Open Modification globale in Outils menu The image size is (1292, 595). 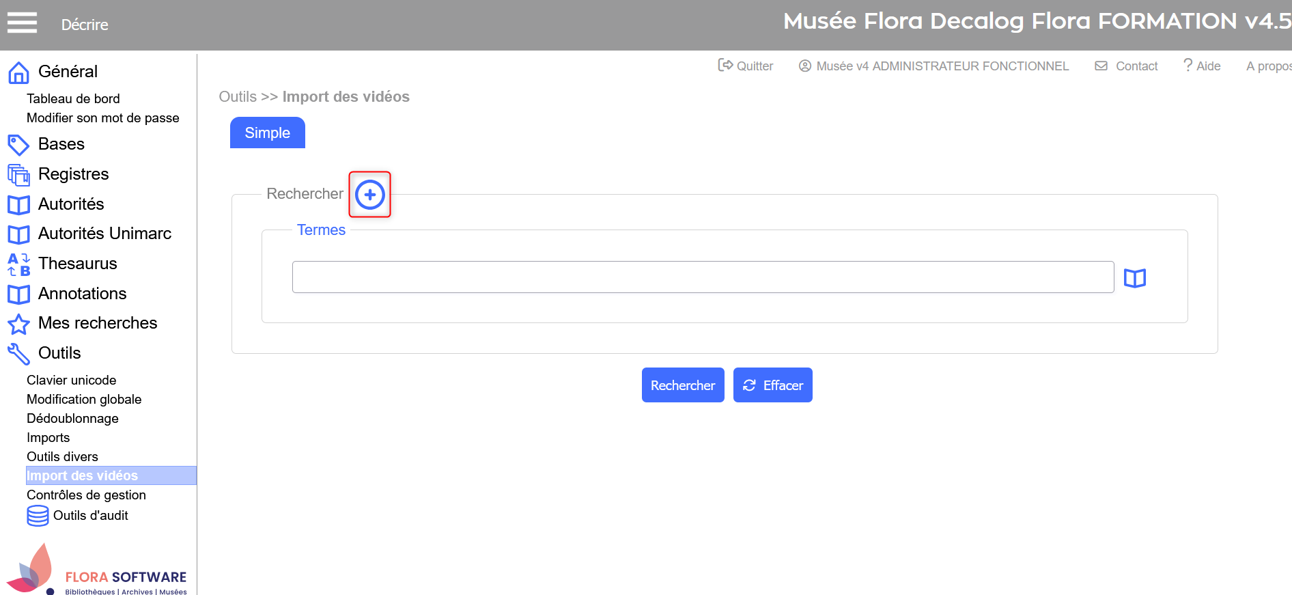[84, 399]
